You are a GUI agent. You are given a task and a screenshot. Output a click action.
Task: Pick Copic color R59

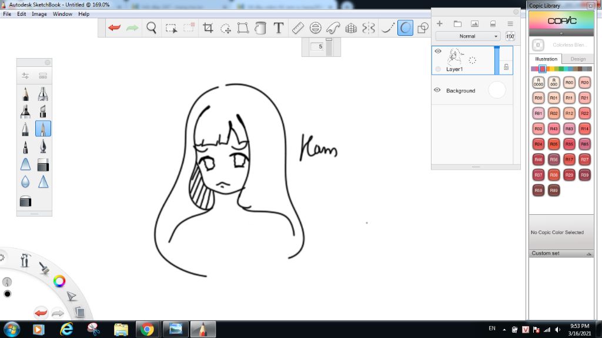[539, 190]
